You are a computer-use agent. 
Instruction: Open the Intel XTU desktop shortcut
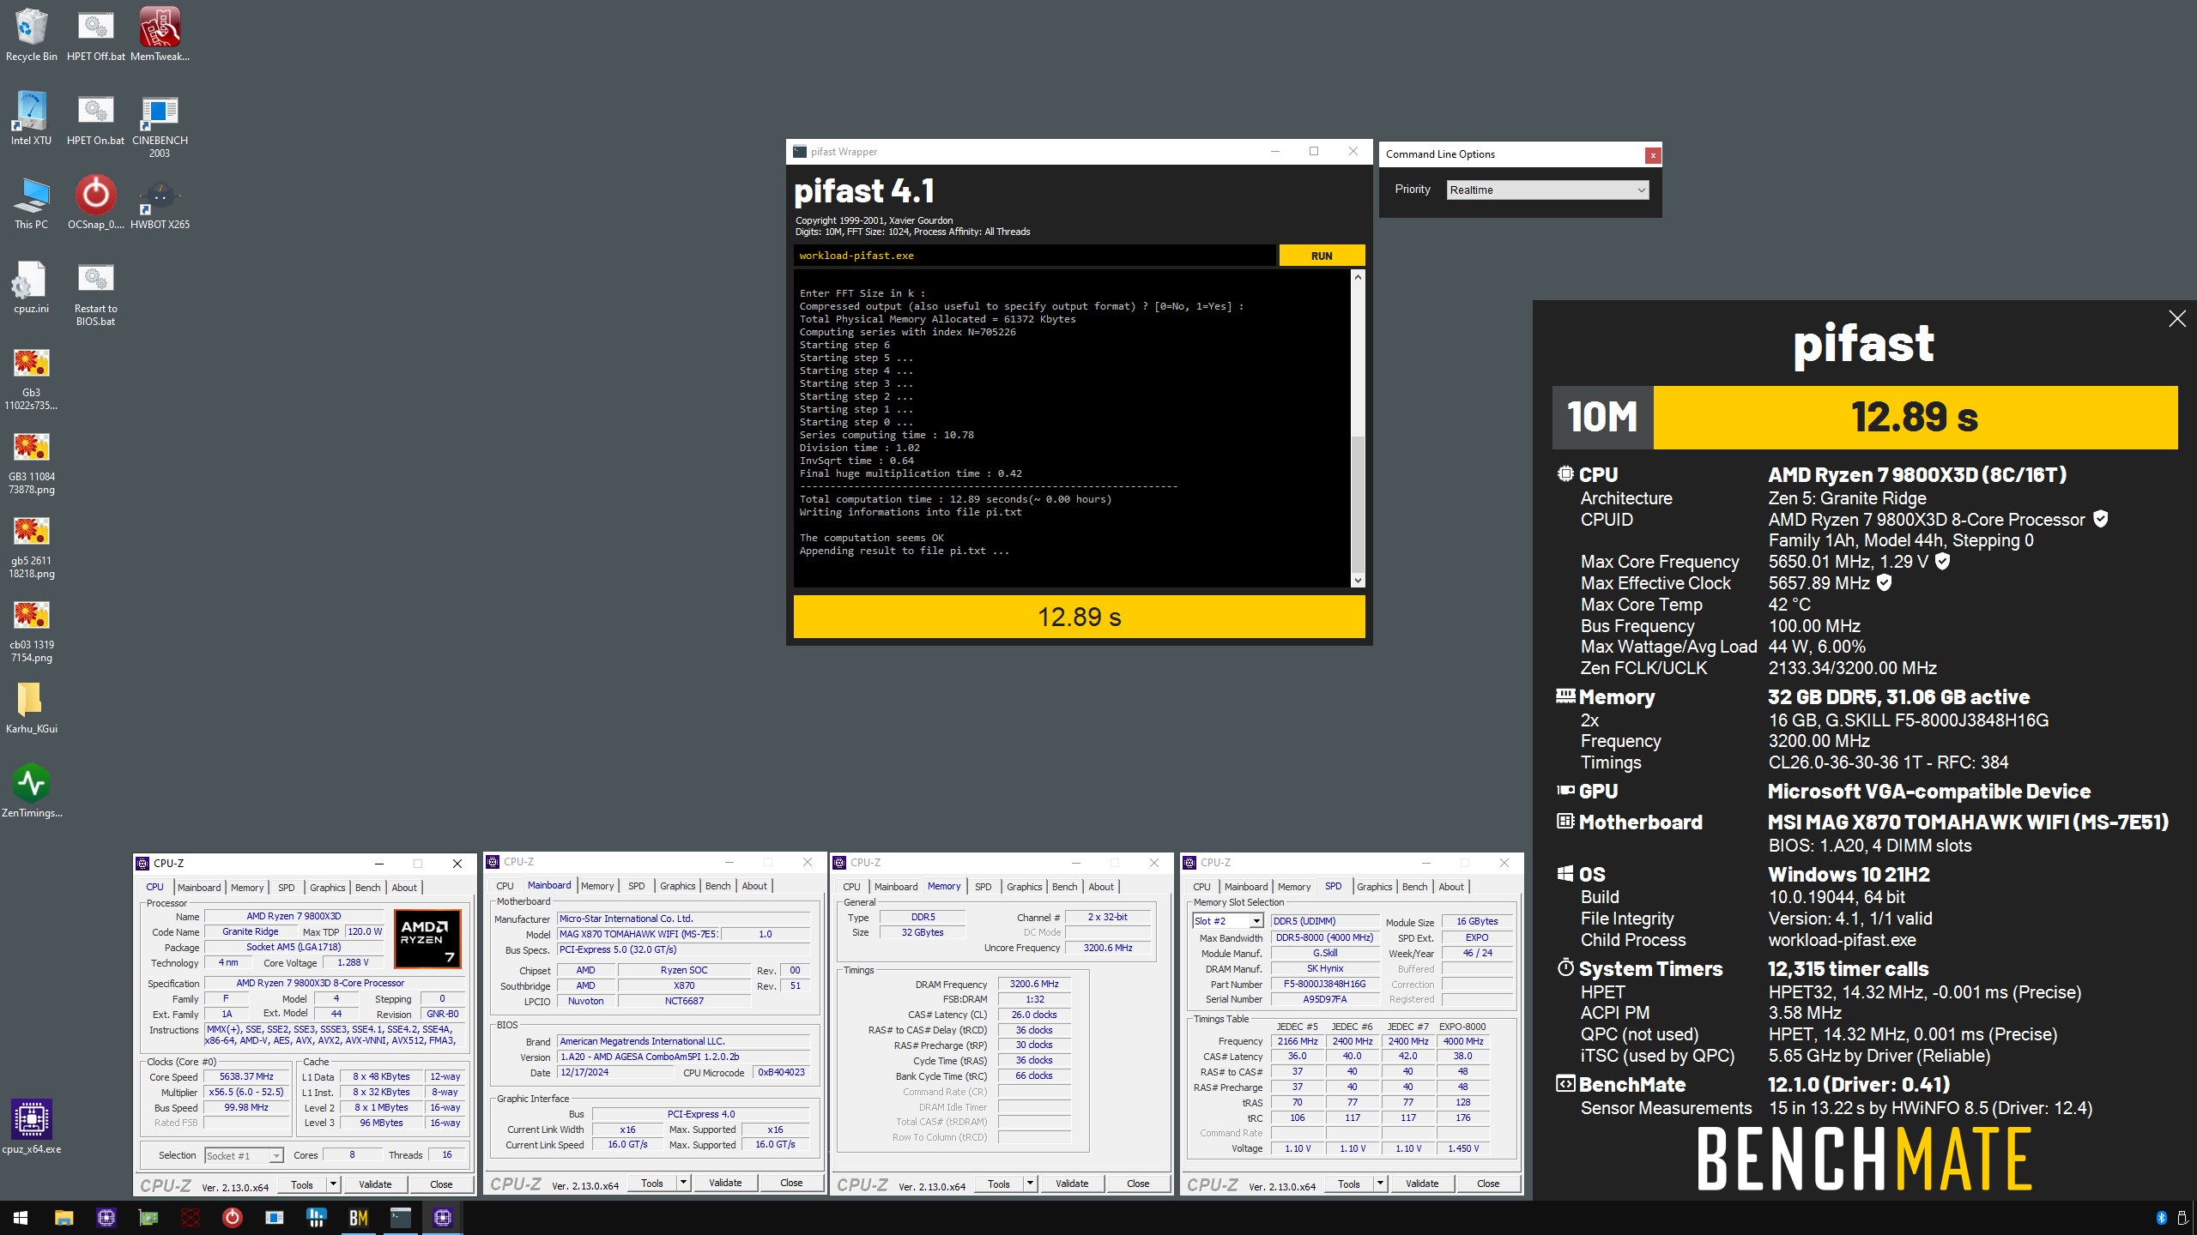[x=31, y=118]
